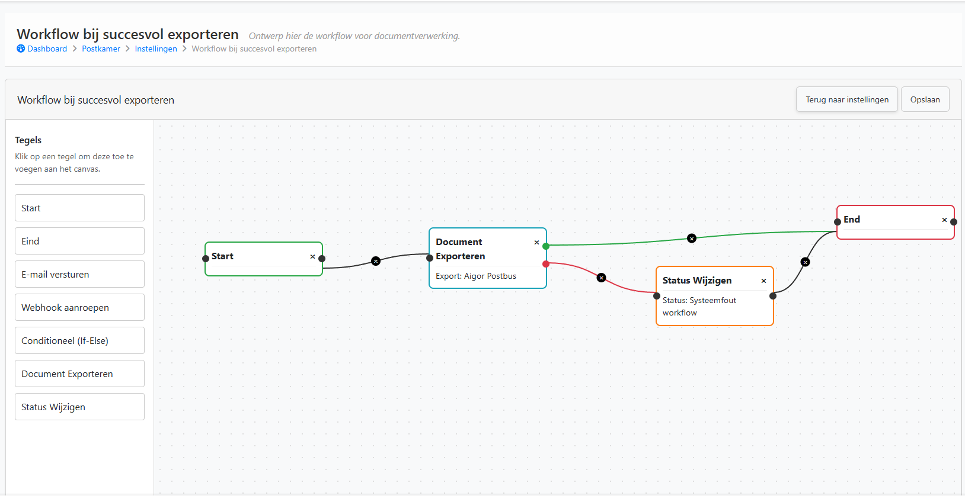
Task: Remove the green connection line to End
Action: pos(692,239)
